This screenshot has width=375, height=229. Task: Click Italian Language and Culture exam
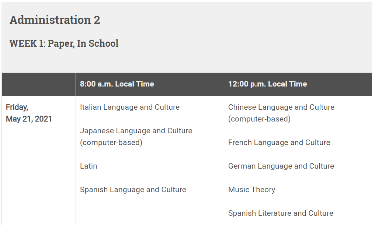coord(130,107)
